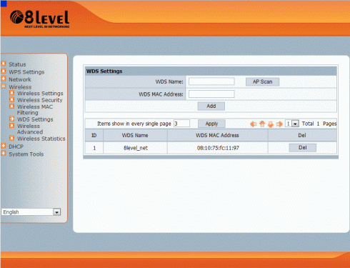The image size is (350, 268).
Task: Open Wireless Settings submenu link
Action: [x=40, y=94]
